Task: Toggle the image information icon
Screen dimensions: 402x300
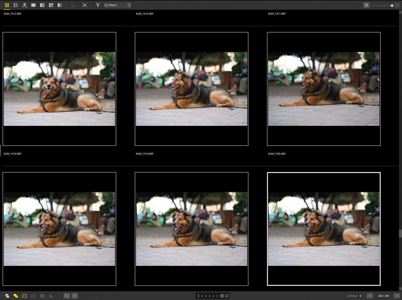Action: [x=42, y=296]
